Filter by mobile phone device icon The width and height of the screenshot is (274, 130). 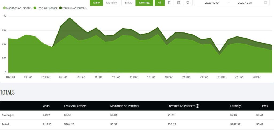coord(169,3)
